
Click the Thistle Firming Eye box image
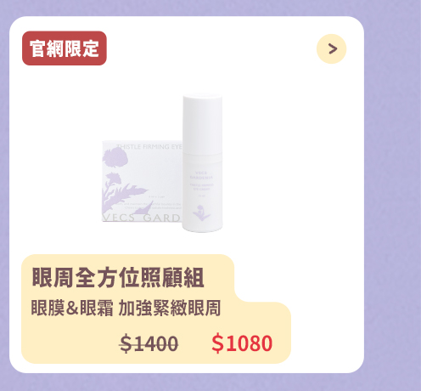click(x=142, y=181)
